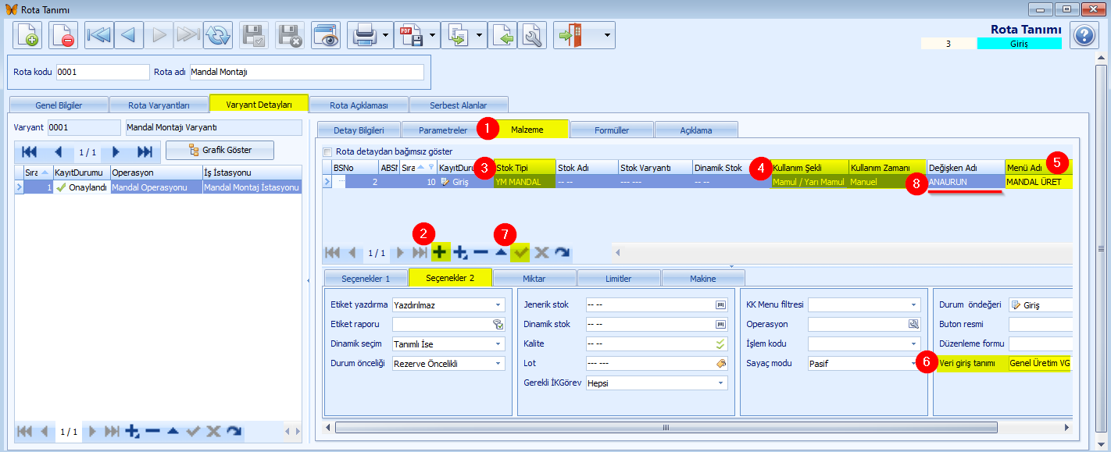Click green plus to add material row
The height and width of the screenshot is (452, 1111).
[x=440, y=252]
